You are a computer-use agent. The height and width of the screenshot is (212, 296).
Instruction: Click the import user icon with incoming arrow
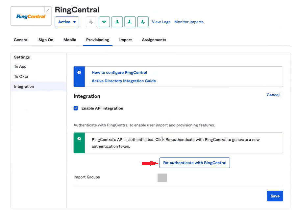pos(117,22)
